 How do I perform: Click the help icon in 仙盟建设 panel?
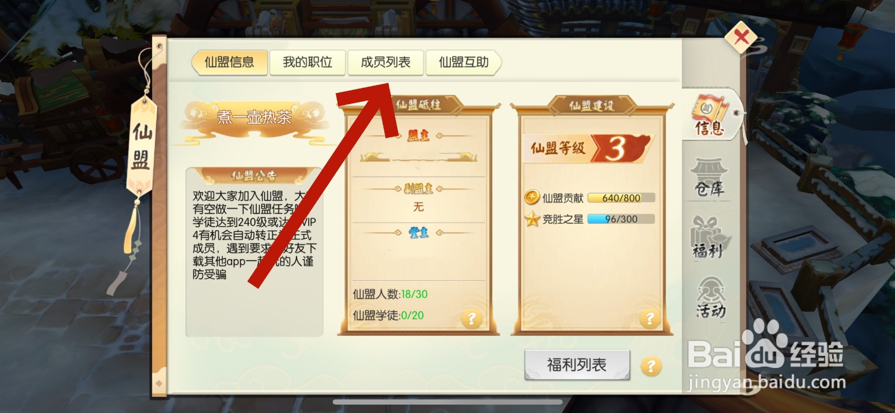click(x=650, y=318)
